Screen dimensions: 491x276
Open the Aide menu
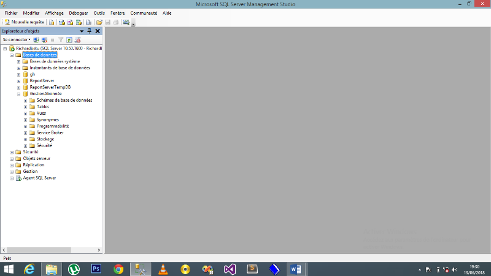(167, 13)
